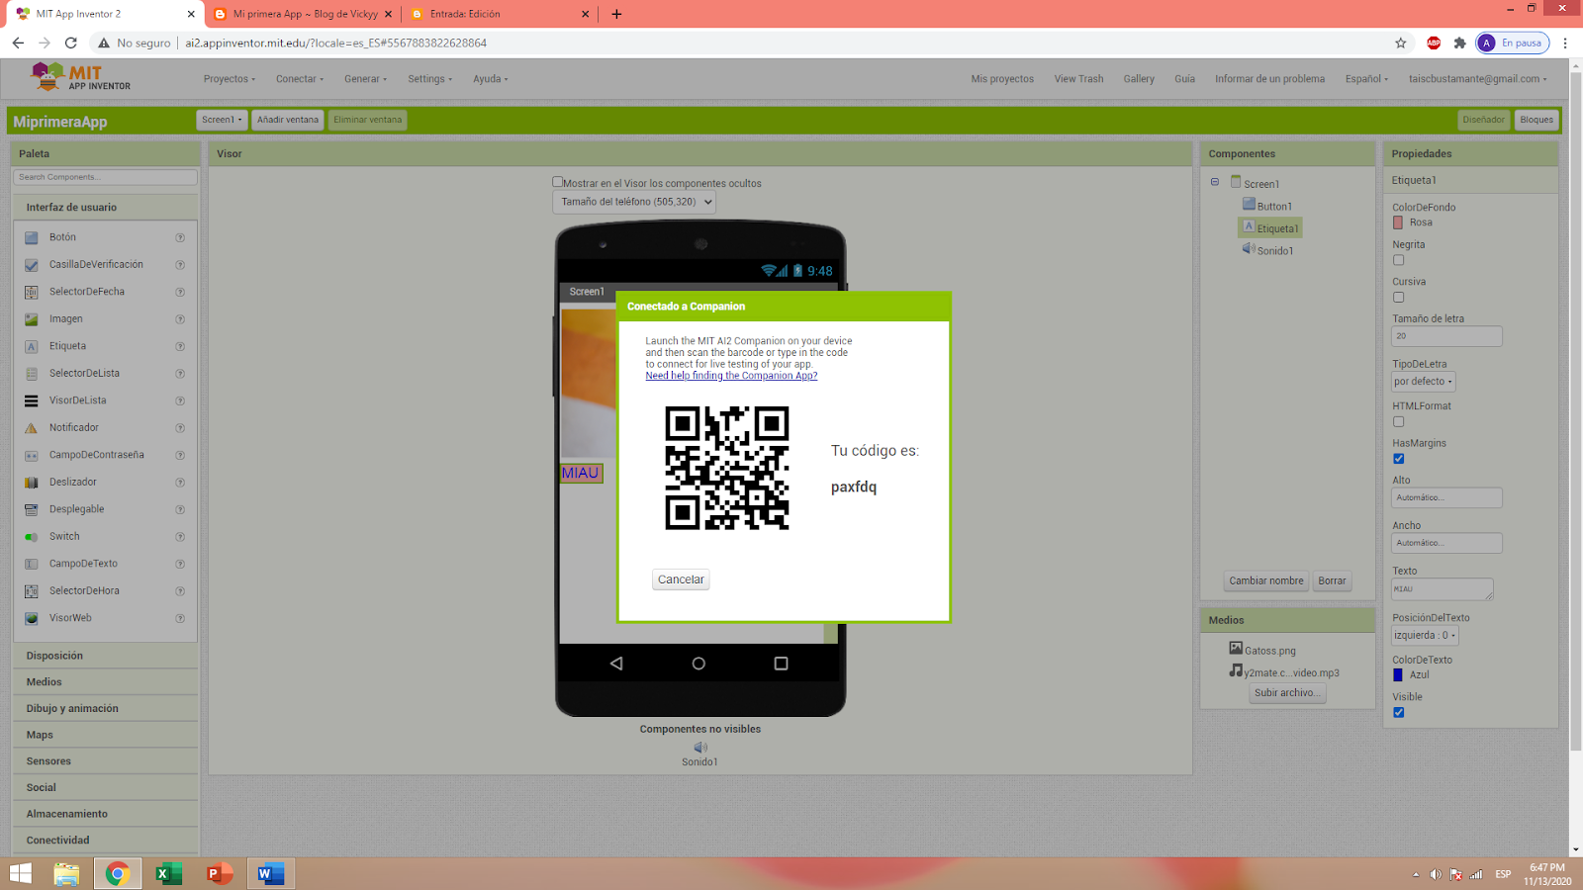This screenshot has width=1583, height=890.
Task: Select the CampoDeTexto icon
Action: [x=32, y=564]
